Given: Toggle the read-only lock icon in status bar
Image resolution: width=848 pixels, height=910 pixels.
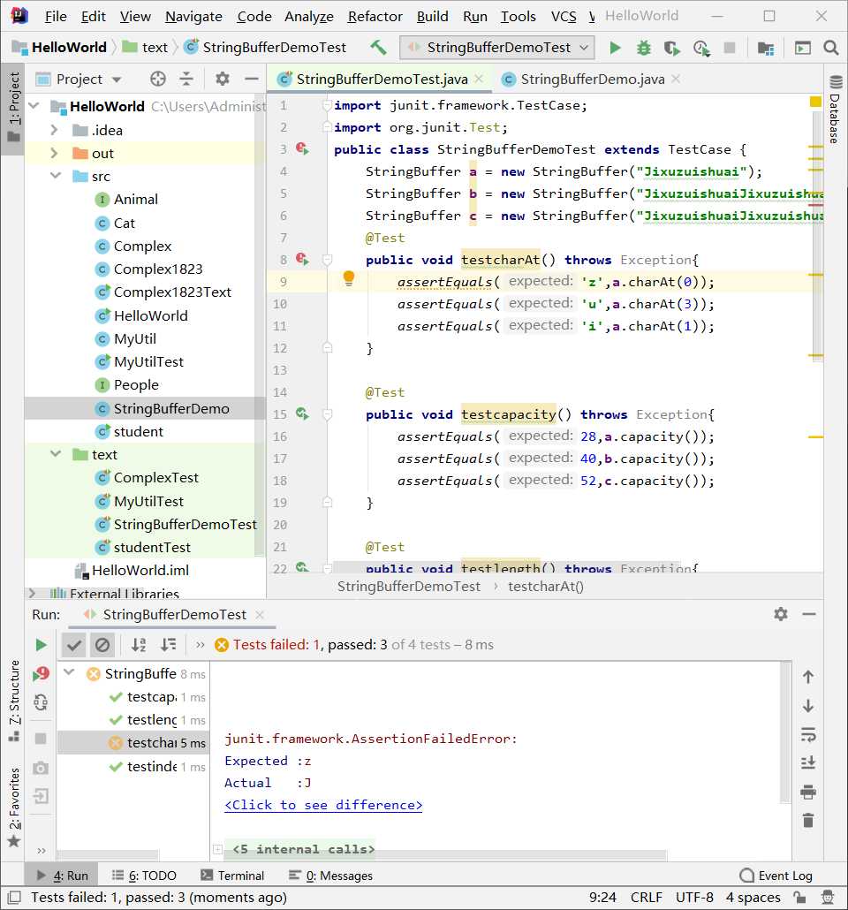Looking at the screenshot, I should (x=799, y=898).
